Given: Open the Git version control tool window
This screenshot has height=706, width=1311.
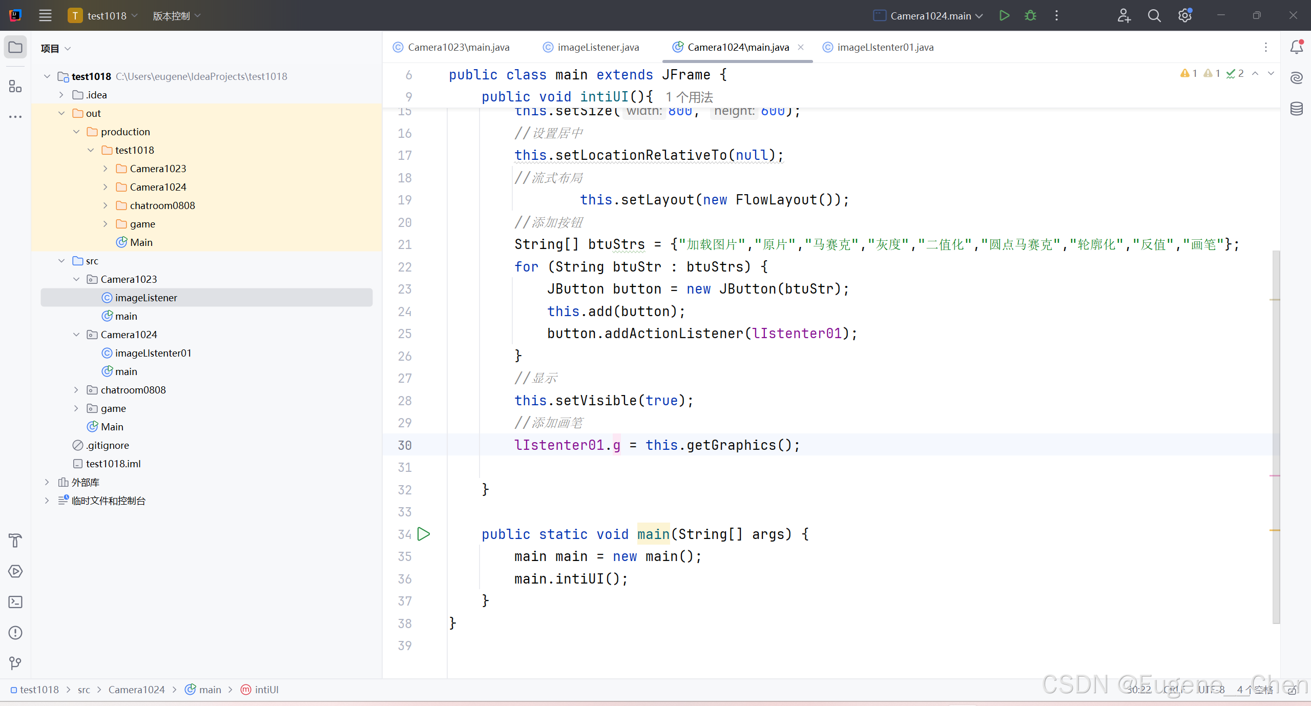Looking at the screenshot, I should [15, 663].
